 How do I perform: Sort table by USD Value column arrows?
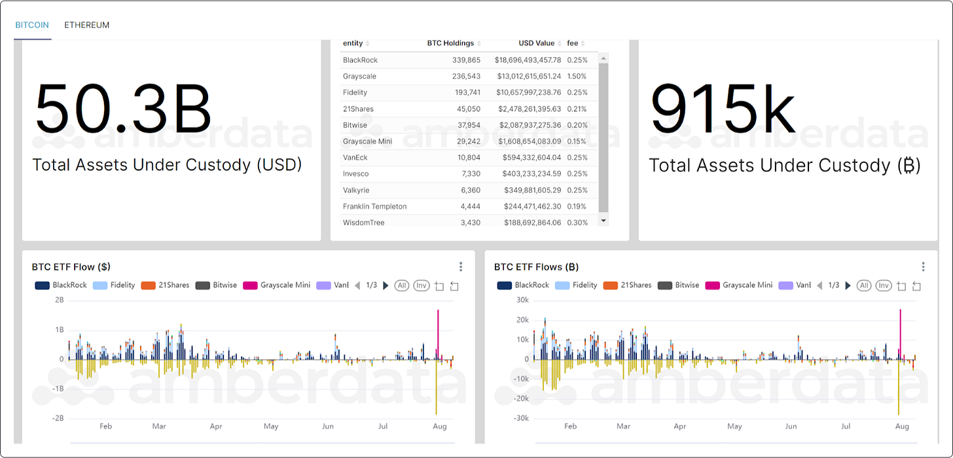(x=560, y=43)
